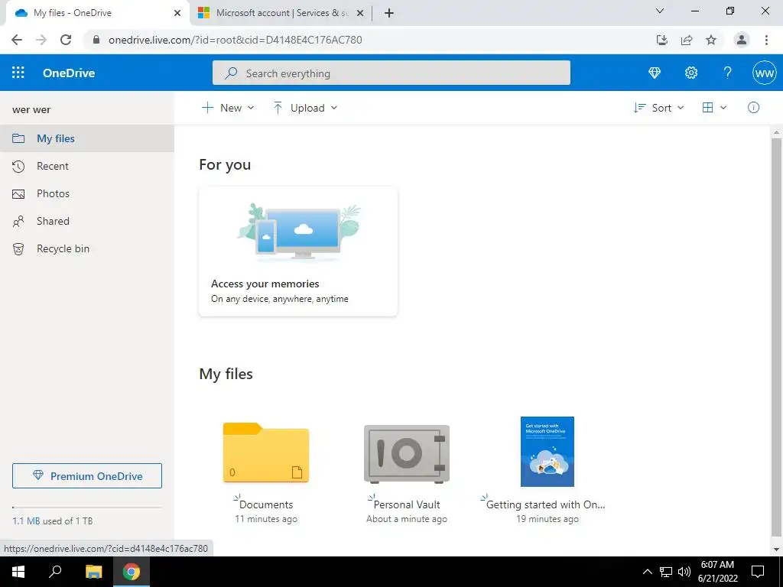
Task: Open the Chrome profile icon
Action: point(742,40)
